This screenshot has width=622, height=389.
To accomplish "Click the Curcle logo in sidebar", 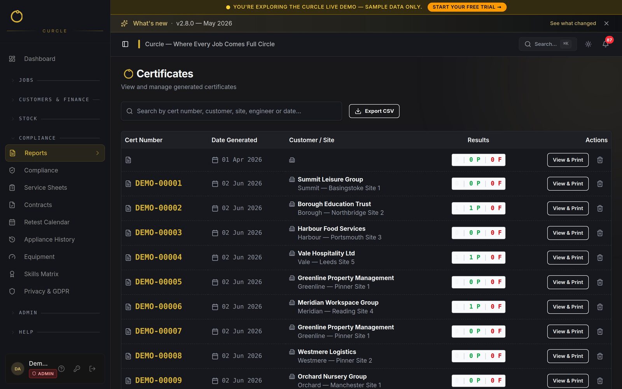I will pyautogui.click(x=17, y=16).
